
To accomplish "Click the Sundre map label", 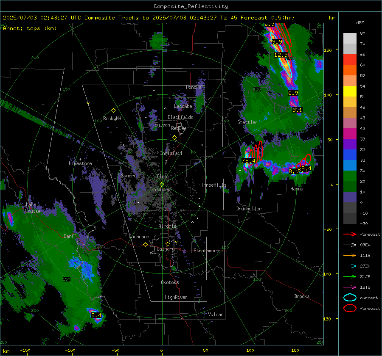I will [x=129, y=175].
